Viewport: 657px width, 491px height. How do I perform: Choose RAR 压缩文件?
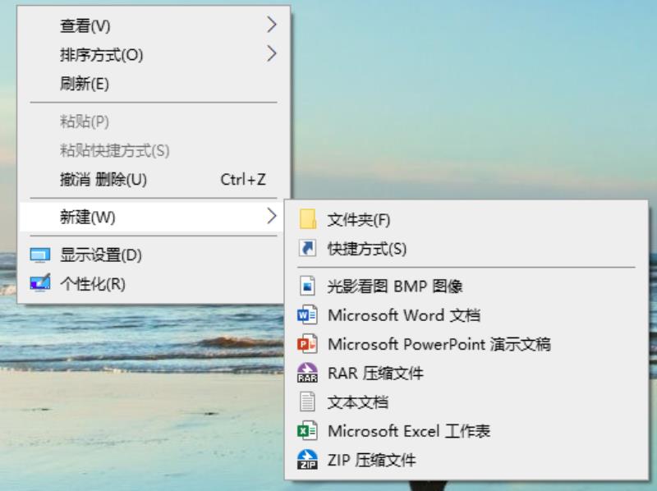pos(466,373)
